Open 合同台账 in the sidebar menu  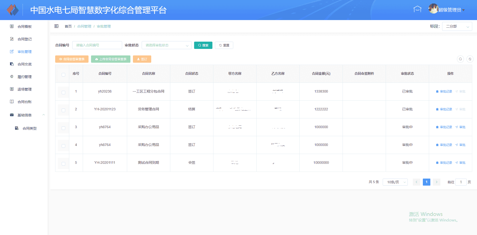[25, 102]
